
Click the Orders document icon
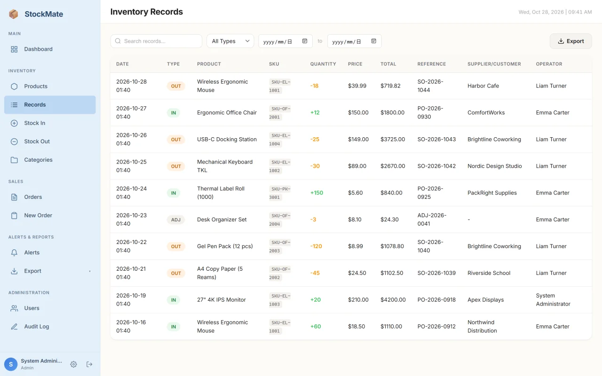click(x=14, y=197)
